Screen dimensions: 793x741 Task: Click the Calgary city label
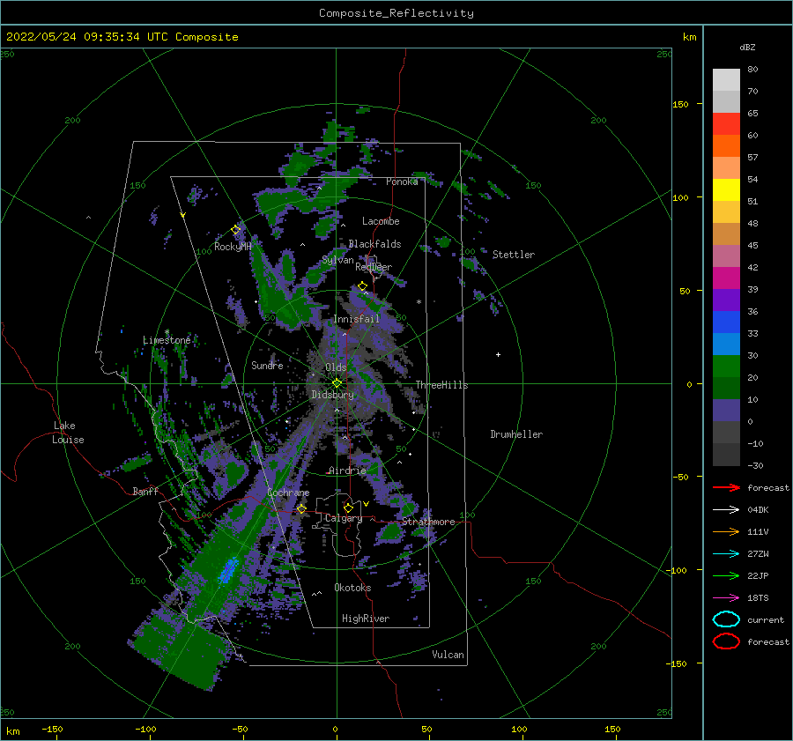(344, 518)
